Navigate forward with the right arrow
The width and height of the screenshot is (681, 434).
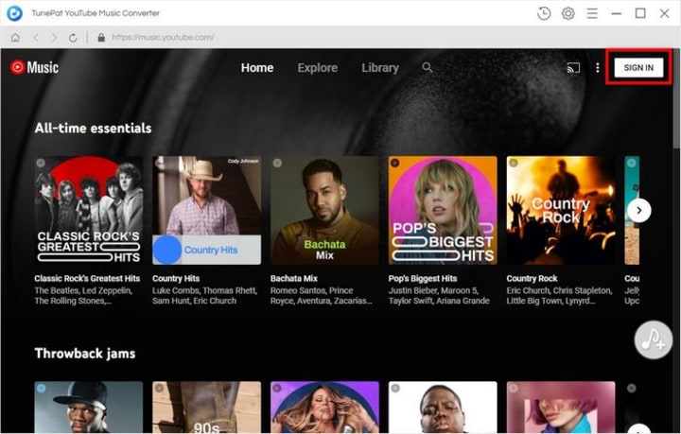tap(54, 38)
